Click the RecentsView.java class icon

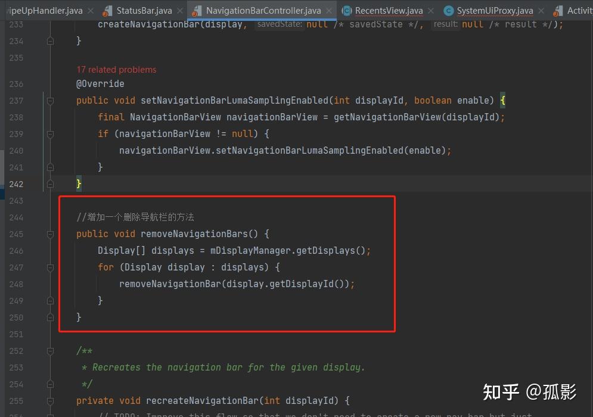coord(346,11)
